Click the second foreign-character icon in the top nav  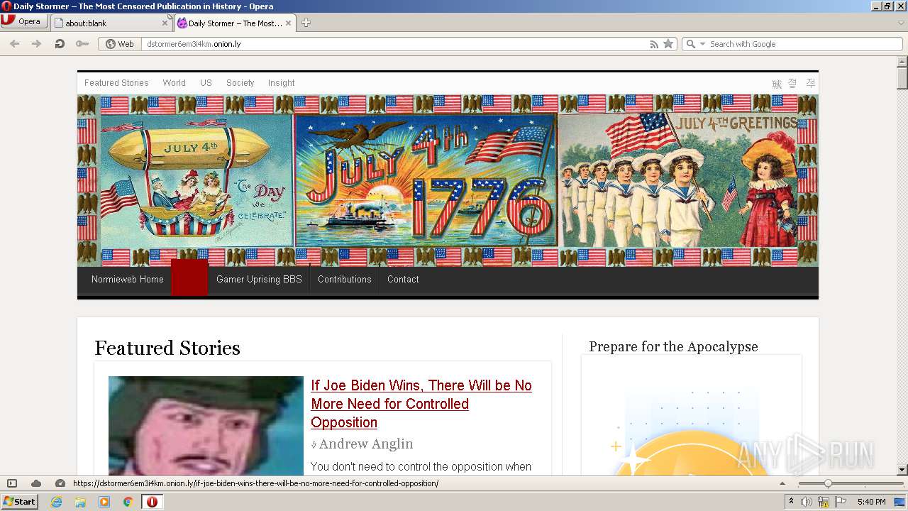tap(792, 84)
